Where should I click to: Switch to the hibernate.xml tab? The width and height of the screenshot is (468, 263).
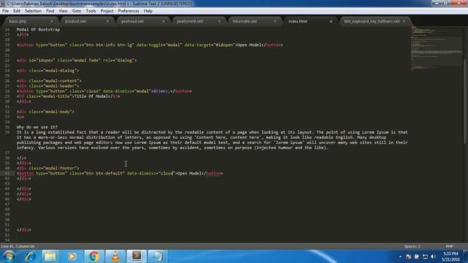coord(244,21)
